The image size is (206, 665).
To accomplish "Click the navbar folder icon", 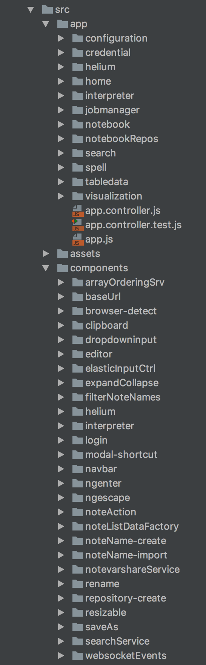I will [77, 469].
